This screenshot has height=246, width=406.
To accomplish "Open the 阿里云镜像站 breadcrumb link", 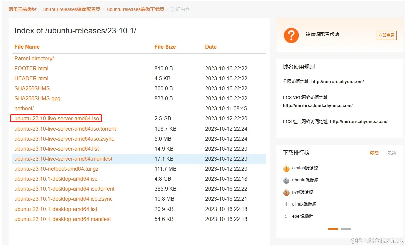I will click(x=22, y=9).
